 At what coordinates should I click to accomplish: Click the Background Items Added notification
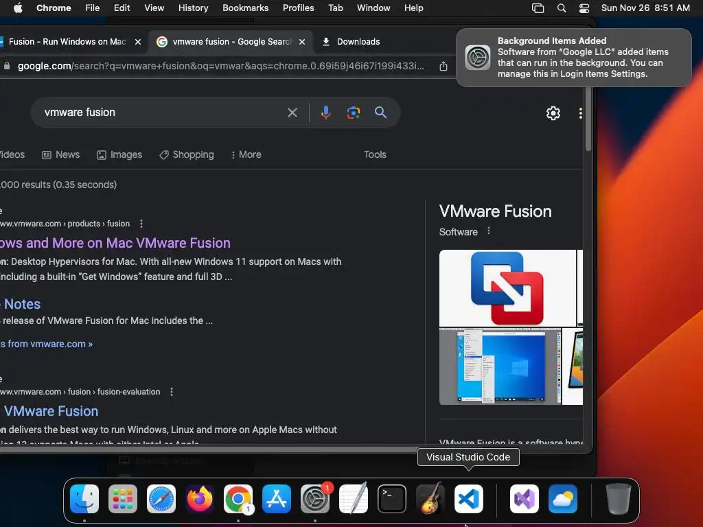click(x=574, y=58)
